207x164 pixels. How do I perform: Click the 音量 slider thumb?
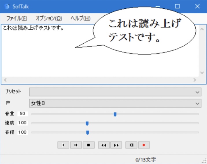coord(115,114)
